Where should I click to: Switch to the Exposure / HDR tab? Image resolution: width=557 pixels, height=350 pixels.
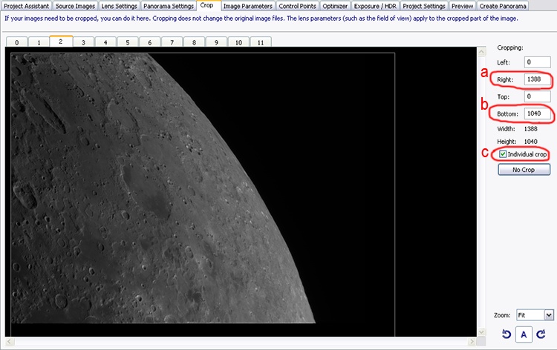[x=376, y=6]
